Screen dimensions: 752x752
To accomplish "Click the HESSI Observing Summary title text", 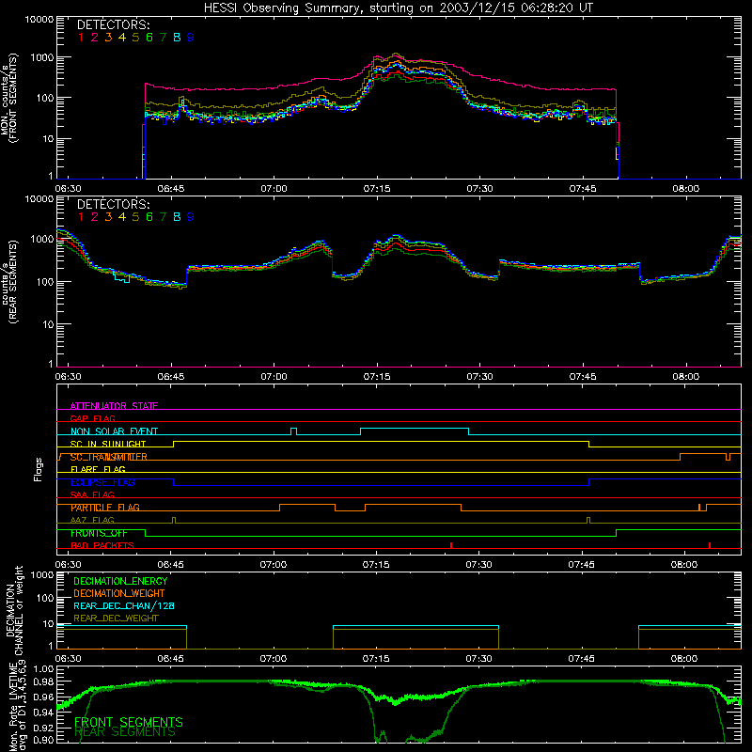I will pyautogui.click(x=399, y=8).
